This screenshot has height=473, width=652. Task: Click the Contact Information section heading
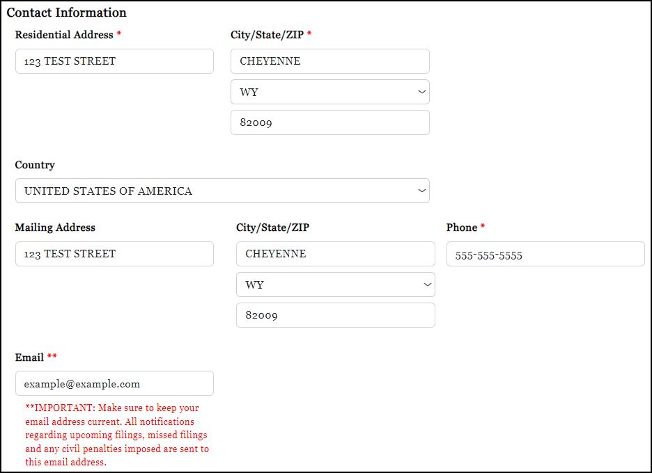click(x=68, y=13)
